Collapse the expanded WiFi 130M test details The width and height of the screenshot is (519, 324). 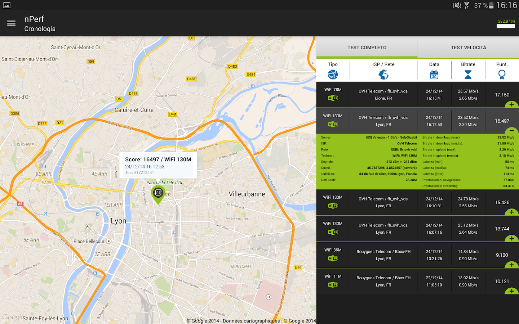[x=511, y=131]
